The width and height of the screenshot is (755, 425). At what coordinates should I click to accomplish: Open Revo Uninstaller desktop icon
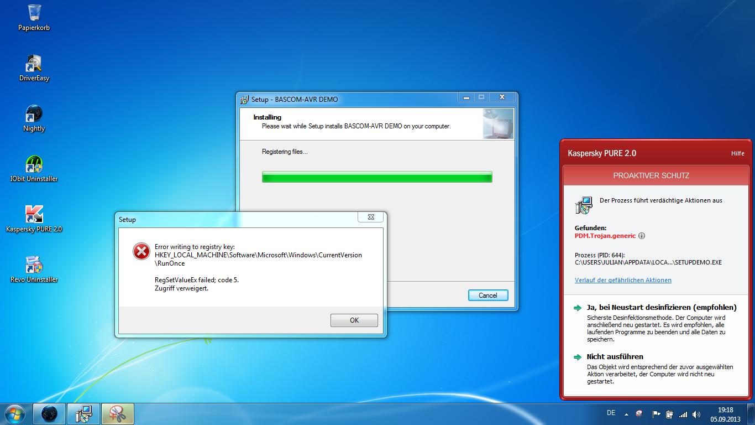[x=34, y=269]
